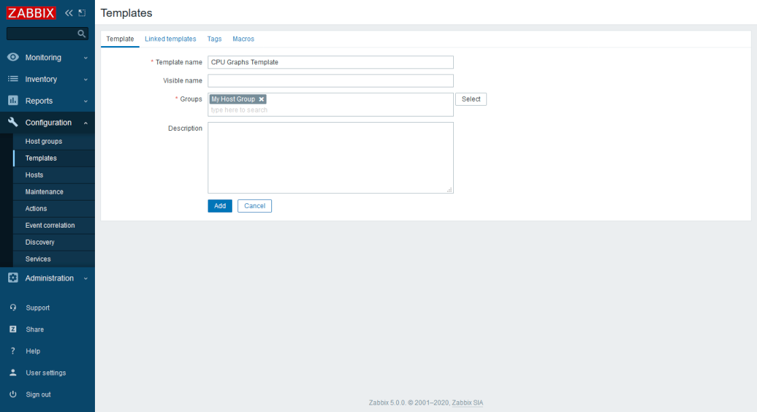Switch to the Macros tab

(x=244, y=39)
